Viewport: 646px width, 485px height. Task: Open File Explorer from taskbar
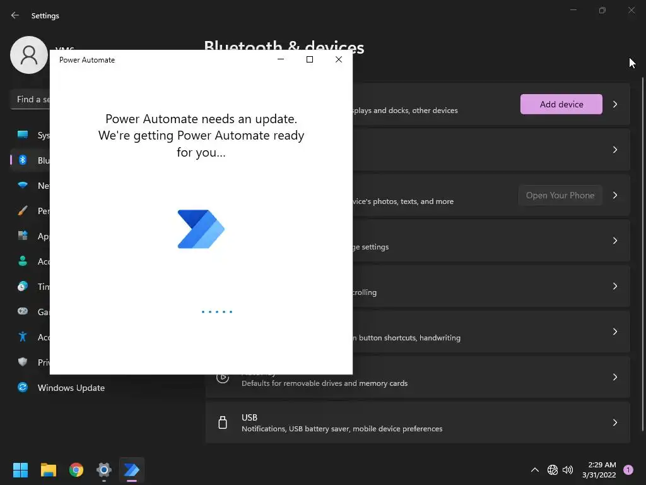pyautogui.click(x=48, y=470)
